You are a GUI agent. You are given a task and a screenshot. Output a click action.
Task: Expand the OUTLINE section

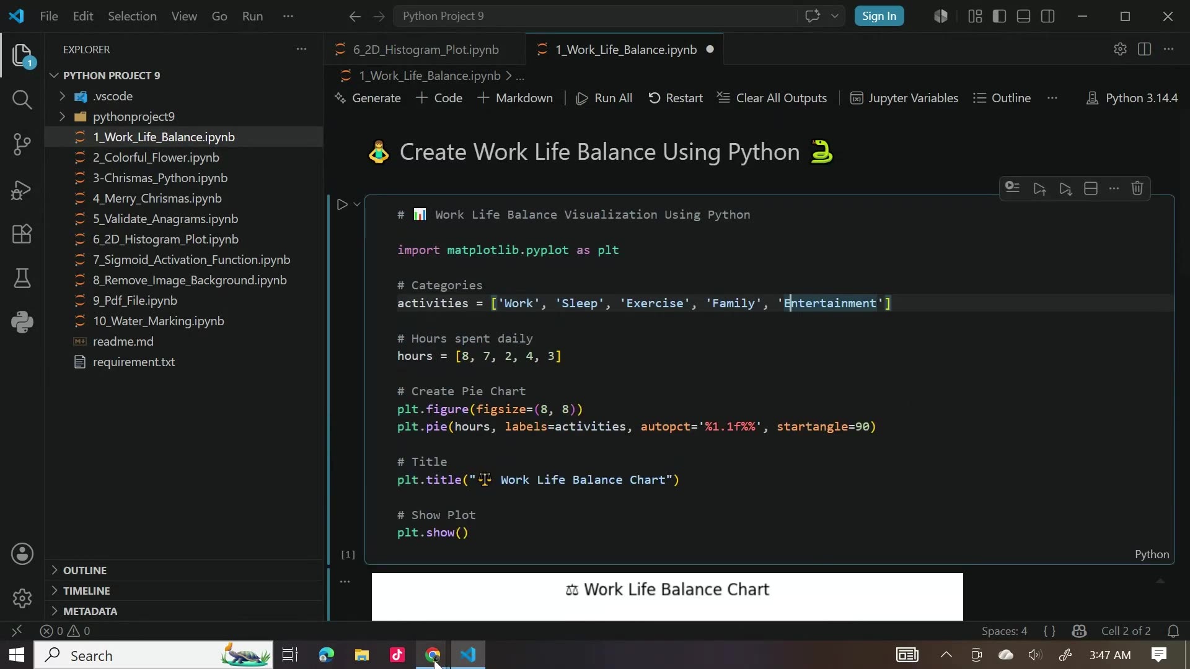pyautogui.click(x=55, y=570)
